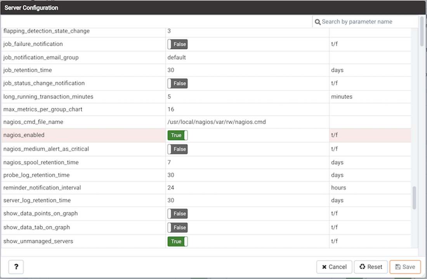Click the dialog's outer scrollbar thumb

coord(422,31)
